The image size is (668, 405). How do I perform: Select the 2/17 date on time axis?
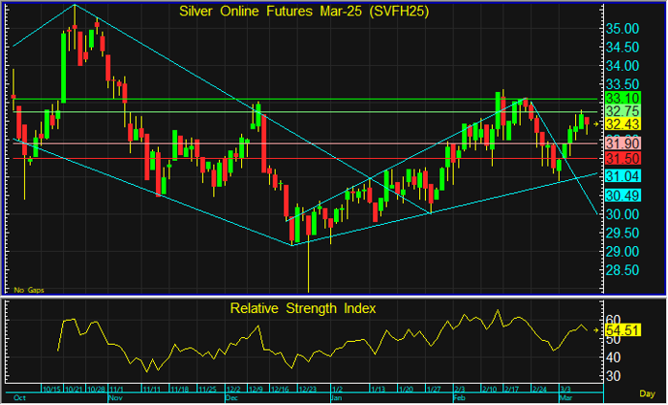tap(511, 389)
